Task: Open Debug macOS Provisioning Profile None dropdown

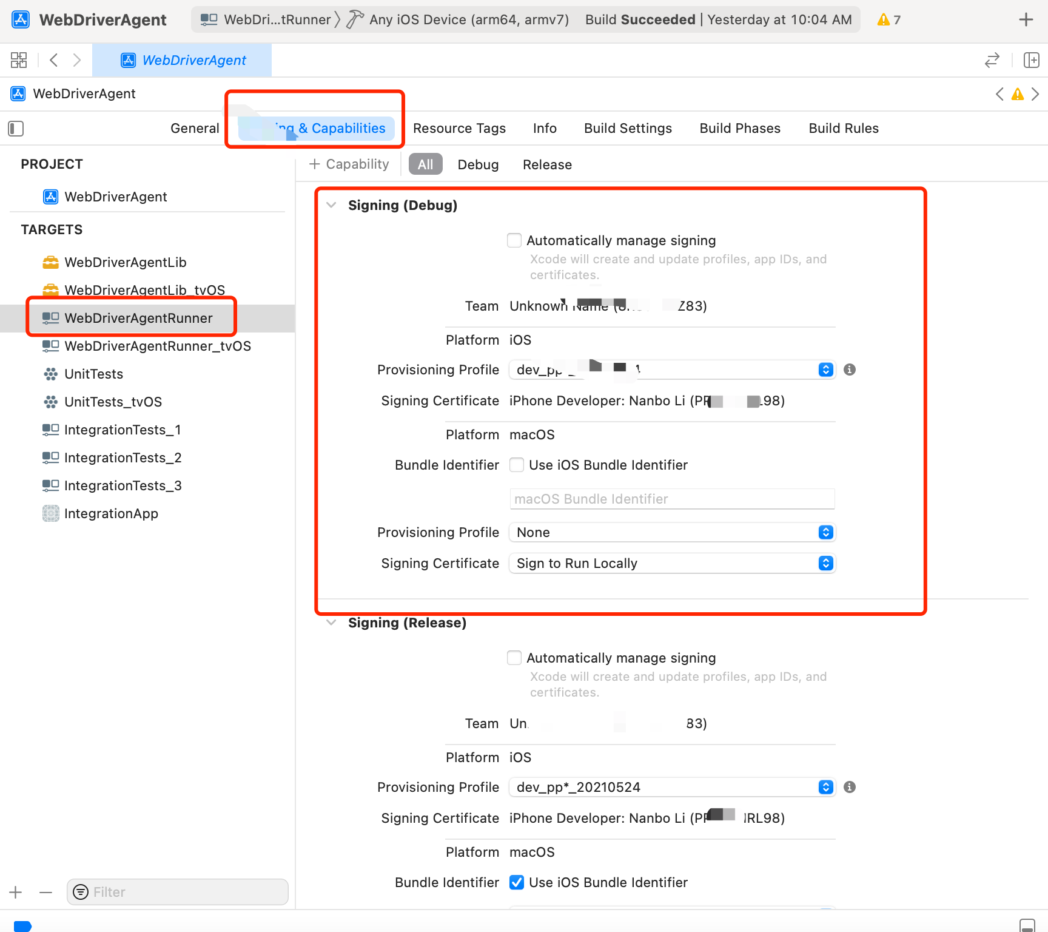Action: pyautogui.click(x=672, y=532)
